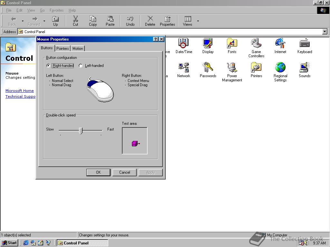Screen dimensions: 330x247
Task: Select the Fonts folder icon
Action: [232, 46]
